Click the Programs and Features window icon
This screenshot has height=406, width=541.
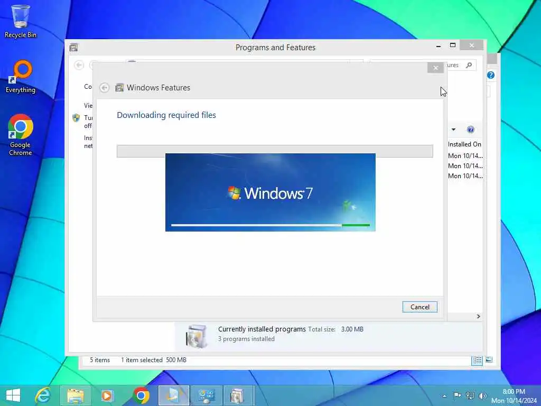pos(73,47)
